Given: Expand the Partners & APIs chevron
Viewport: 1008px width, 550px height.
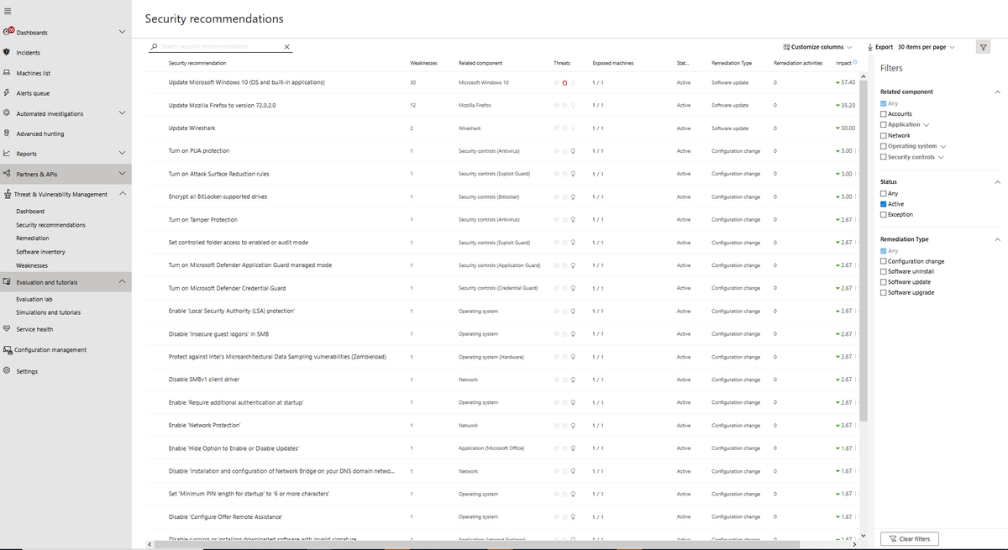Looking at the screenshot, I should coord(122,173).
